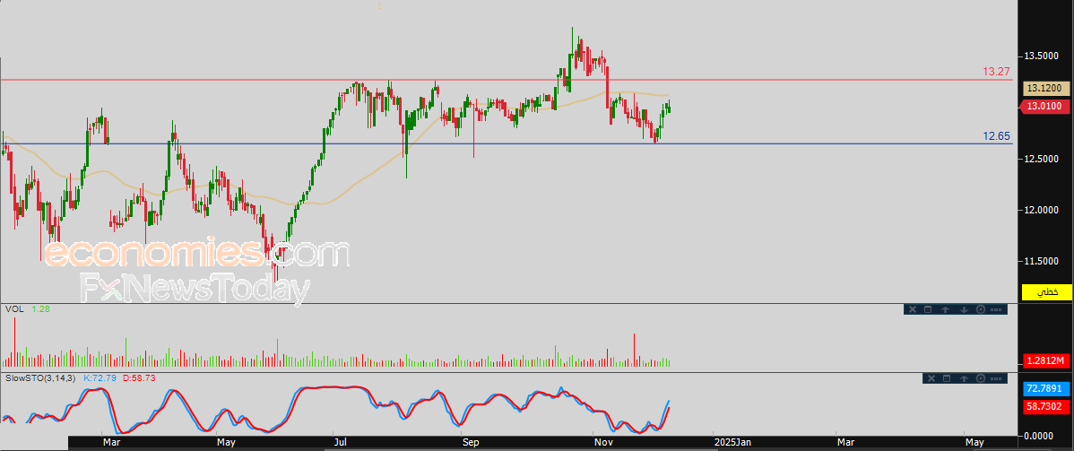Click the yellow Arabic chart-type label
Image resolution: width=1074 pixels, height=451 pixels.
tap(1046, 292)
